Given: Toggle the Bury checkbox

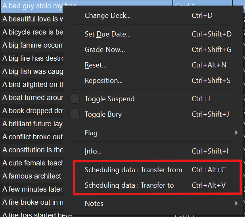Looking at the screenshot, I should 75,114.
